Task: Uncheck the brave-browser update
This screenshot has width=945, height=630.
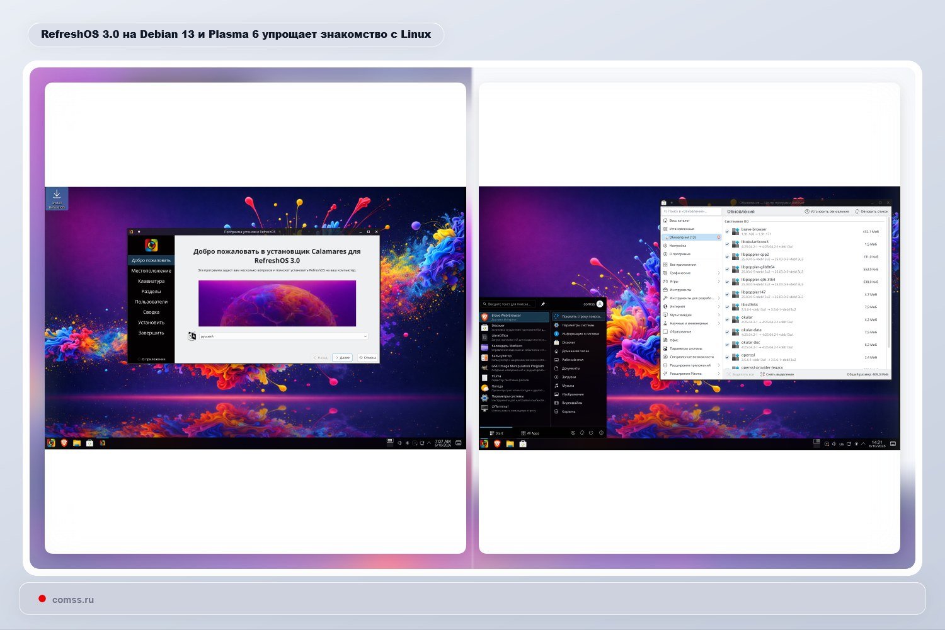Action: point(728,232)
